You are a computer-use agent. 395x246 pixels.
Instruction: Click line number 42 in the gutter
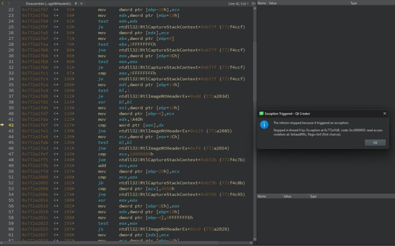tap(11, 125)
